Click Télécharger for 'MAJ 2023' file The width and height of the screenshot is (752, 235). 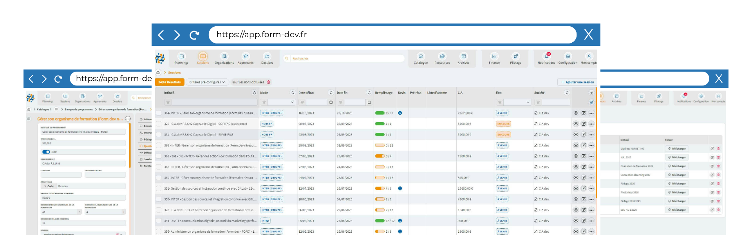677,157
